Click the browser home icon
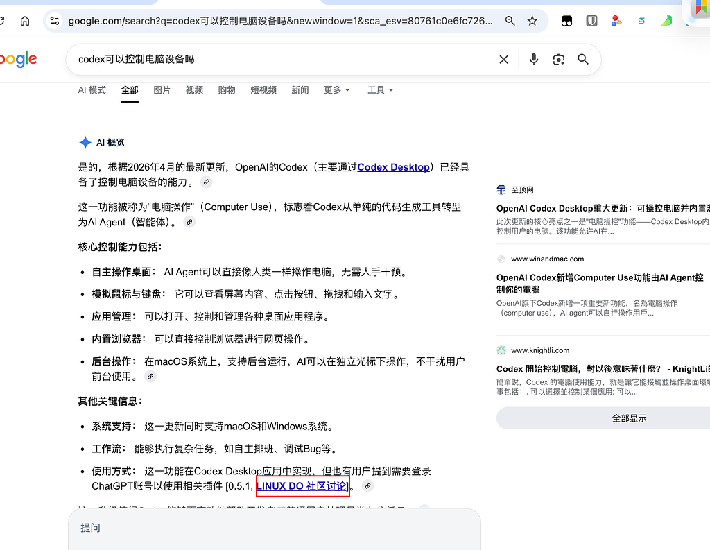The image size is (710, 550). point(25,21)
